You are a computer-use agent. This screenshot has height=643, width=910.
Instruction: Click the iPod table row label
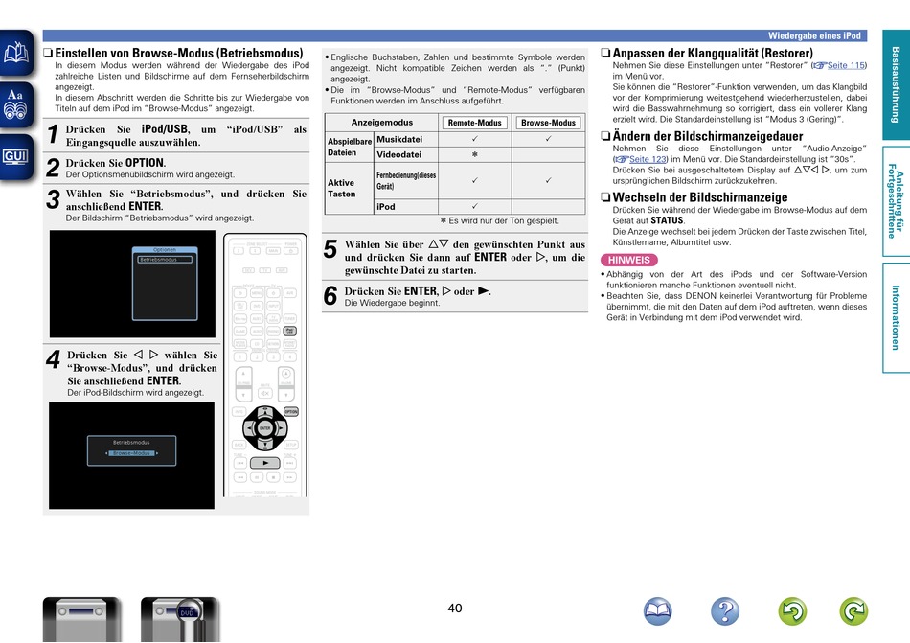[386, 207]
